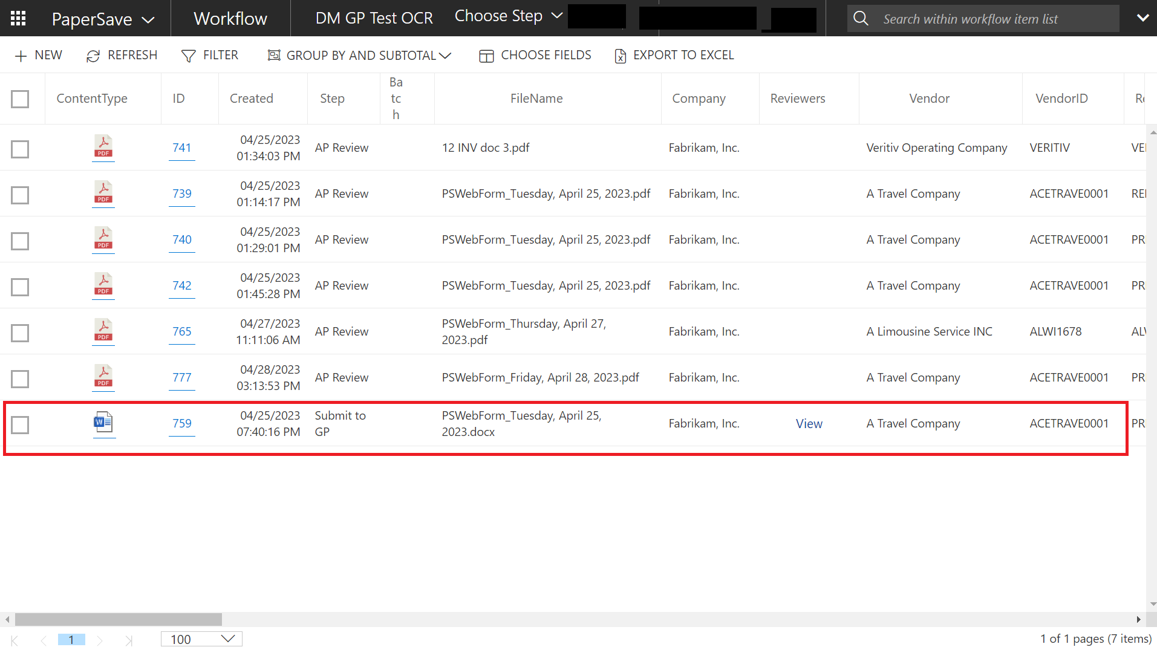Open the app launcher grid icon
This screenshot has height=647, width=1157.
tap(18, 18)
